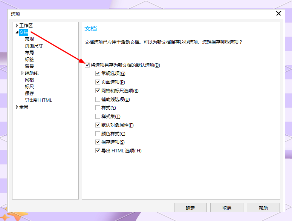Select 常规 in the options tree
This screenshot has height=221, width=292.
pos(29,39)
